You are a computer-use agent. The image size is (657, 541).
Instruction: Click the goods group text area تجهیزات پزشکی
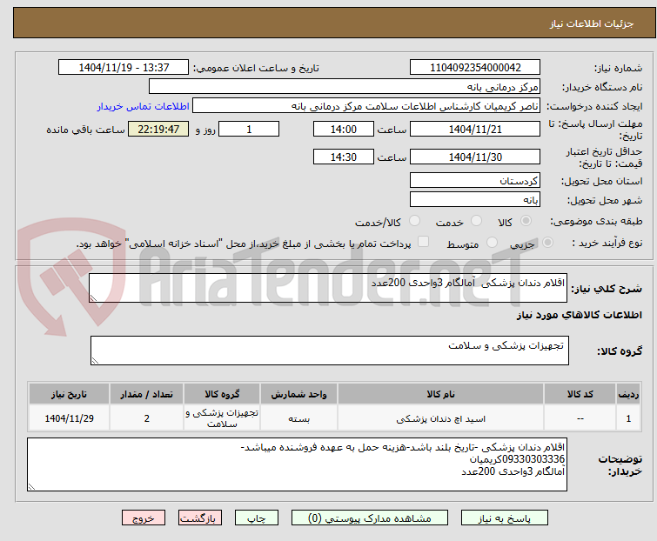(329, 351)
